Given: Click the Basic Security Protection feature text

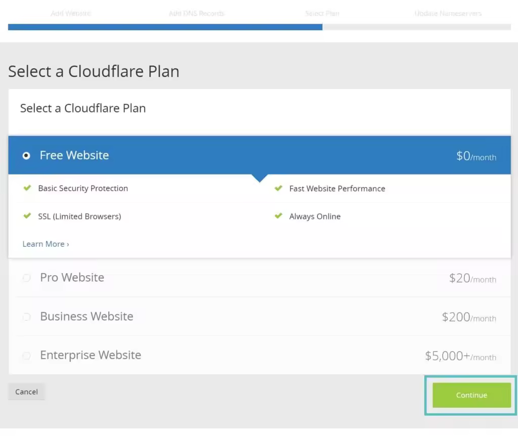Looking at the screenshot, I should pyautogui.click(x=83, y=188).
